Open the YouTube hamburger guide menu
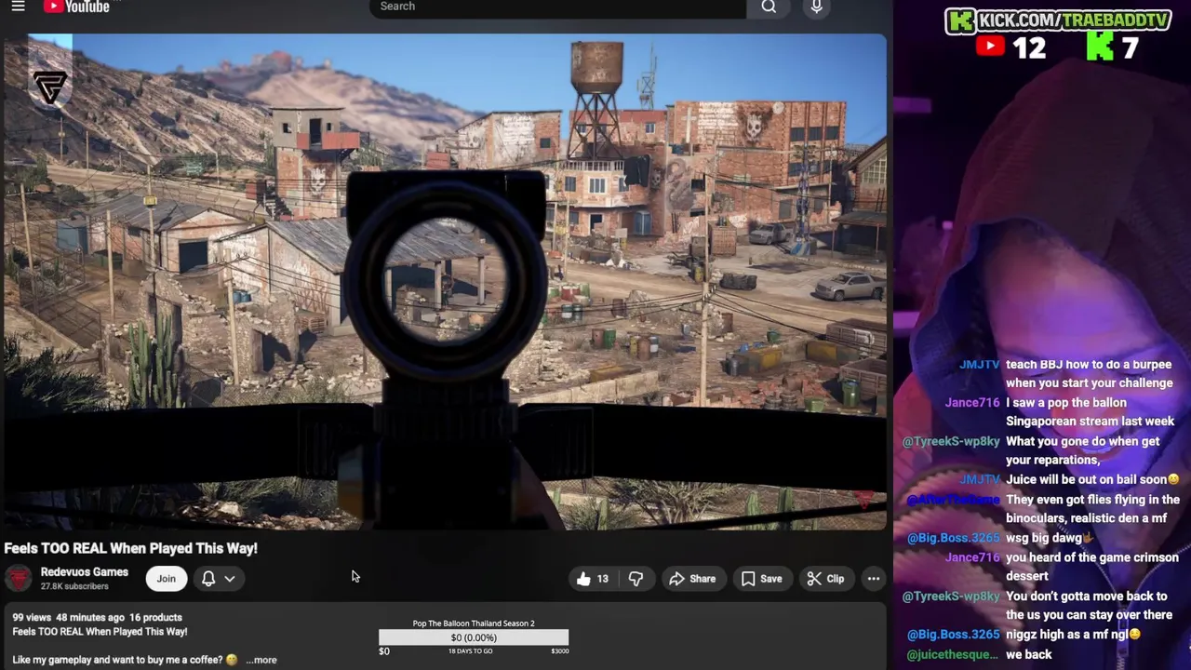This screenshot has width=1191, height=670. pos(18,7)
